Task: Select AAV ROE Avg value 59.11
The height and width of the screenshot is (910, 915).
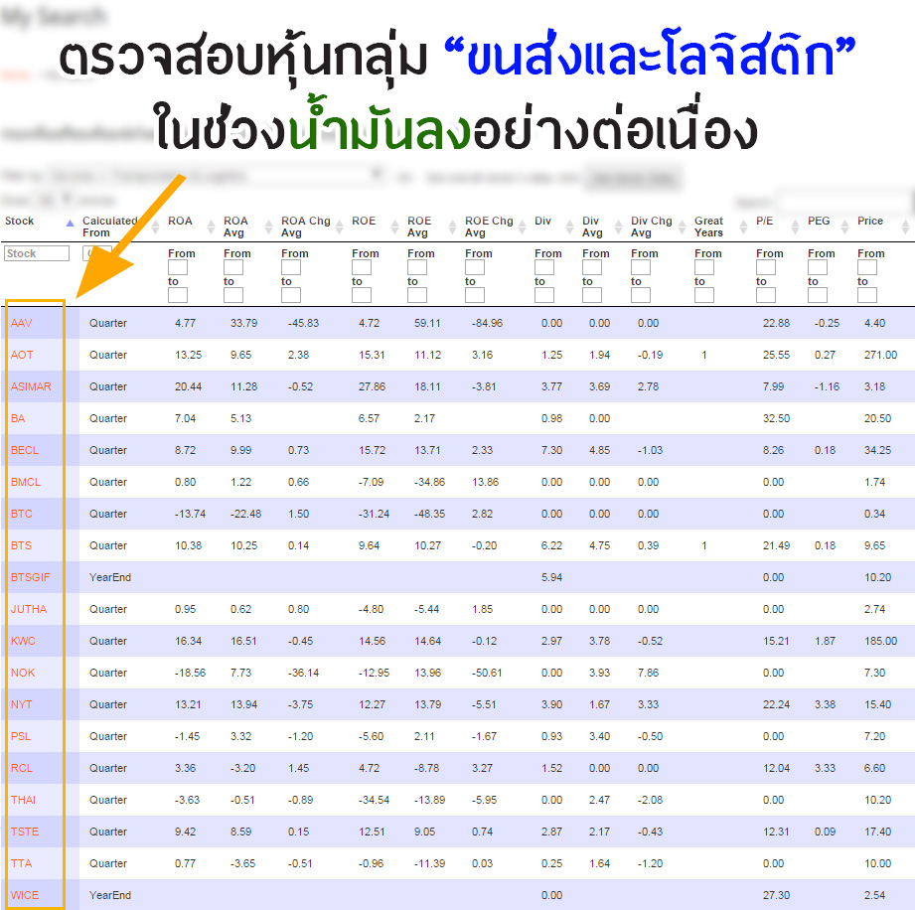Action: tap(428, 323)
